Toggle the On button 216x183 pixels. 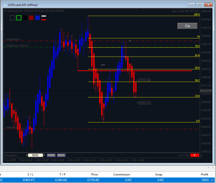click(187, 26)
